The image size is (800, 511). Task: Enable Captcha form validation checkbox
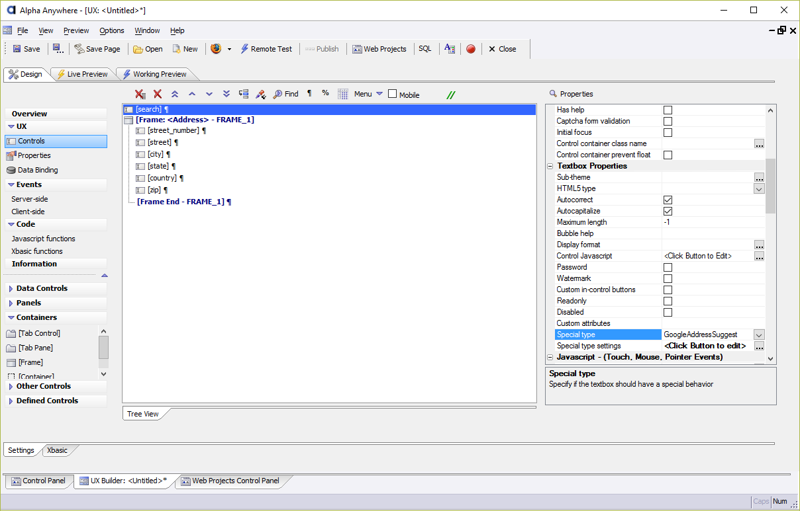[668, 122]
